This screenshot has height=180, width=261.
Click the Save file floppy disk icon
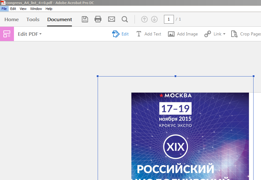85,19
